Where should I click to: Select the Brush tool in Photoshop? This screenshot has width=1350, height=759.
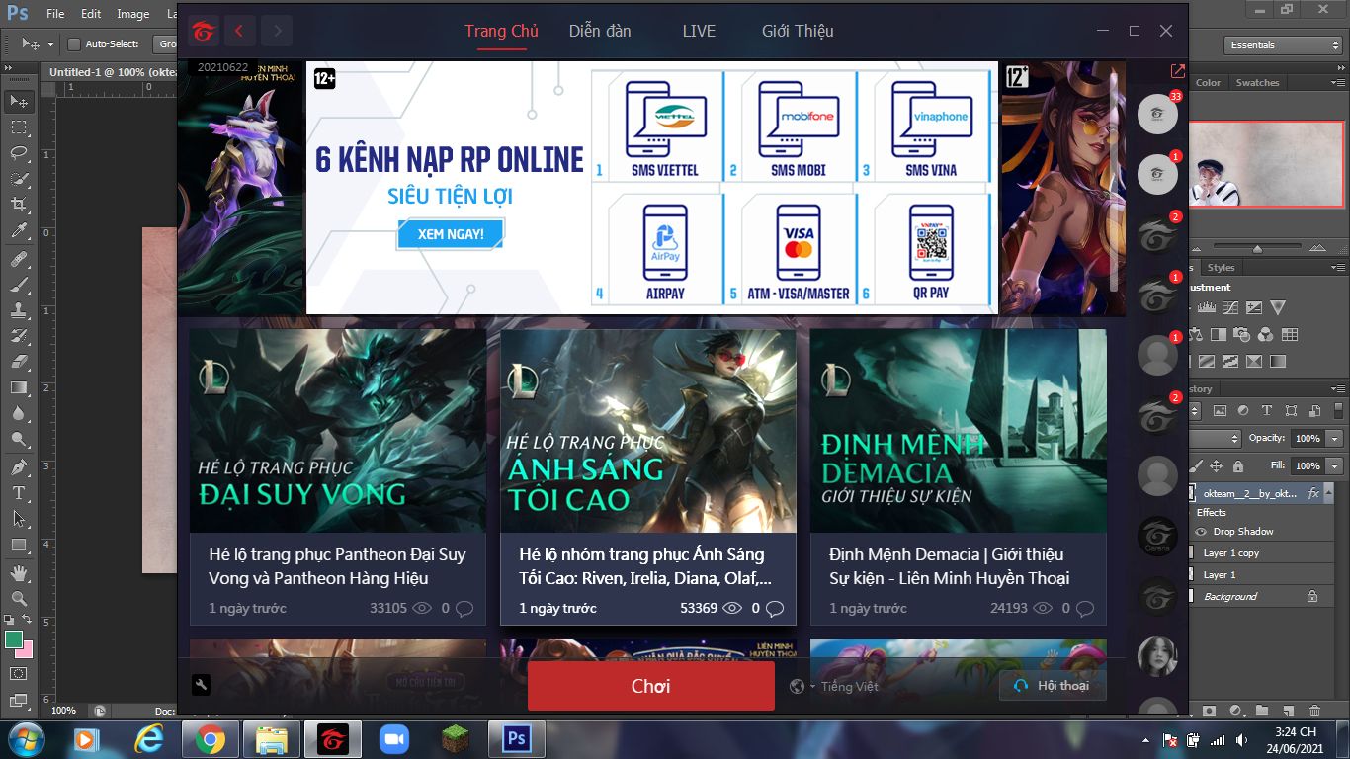(x=19, y=285)
